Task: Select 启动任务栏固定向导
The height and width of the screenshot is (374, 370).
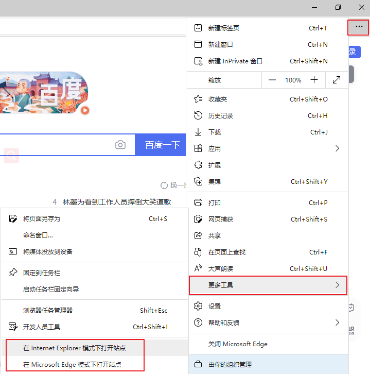Action: coord(94,289)
